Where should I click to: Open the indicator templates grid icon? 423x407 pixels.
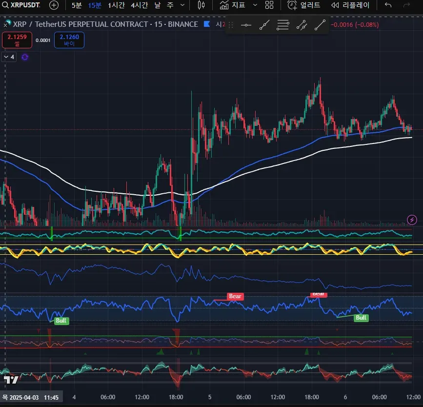pyautogui.click(x=269, y=5)
